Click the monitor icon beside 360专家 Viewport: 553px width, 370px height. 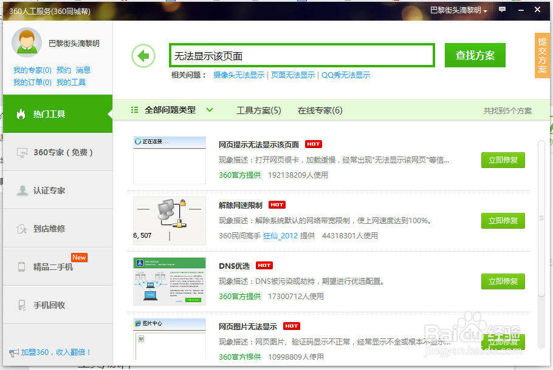[x=22, y=152]
